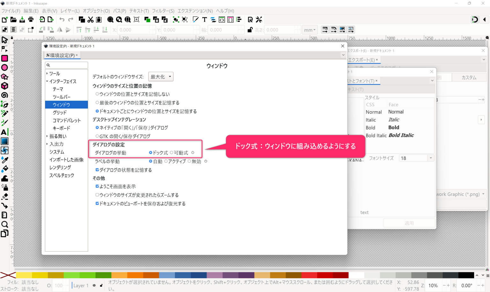The image size is (490, 292).
Task: Open the XML editor from the toolbar
Action: (x=222, y=19)
